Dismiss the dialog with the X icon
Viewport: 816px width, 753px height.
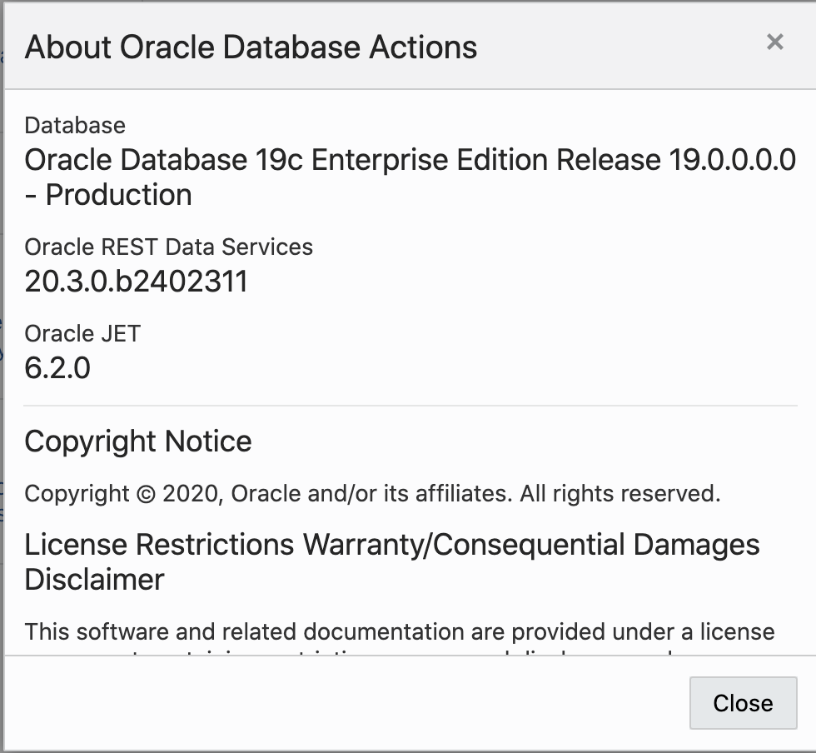point(774,42)
